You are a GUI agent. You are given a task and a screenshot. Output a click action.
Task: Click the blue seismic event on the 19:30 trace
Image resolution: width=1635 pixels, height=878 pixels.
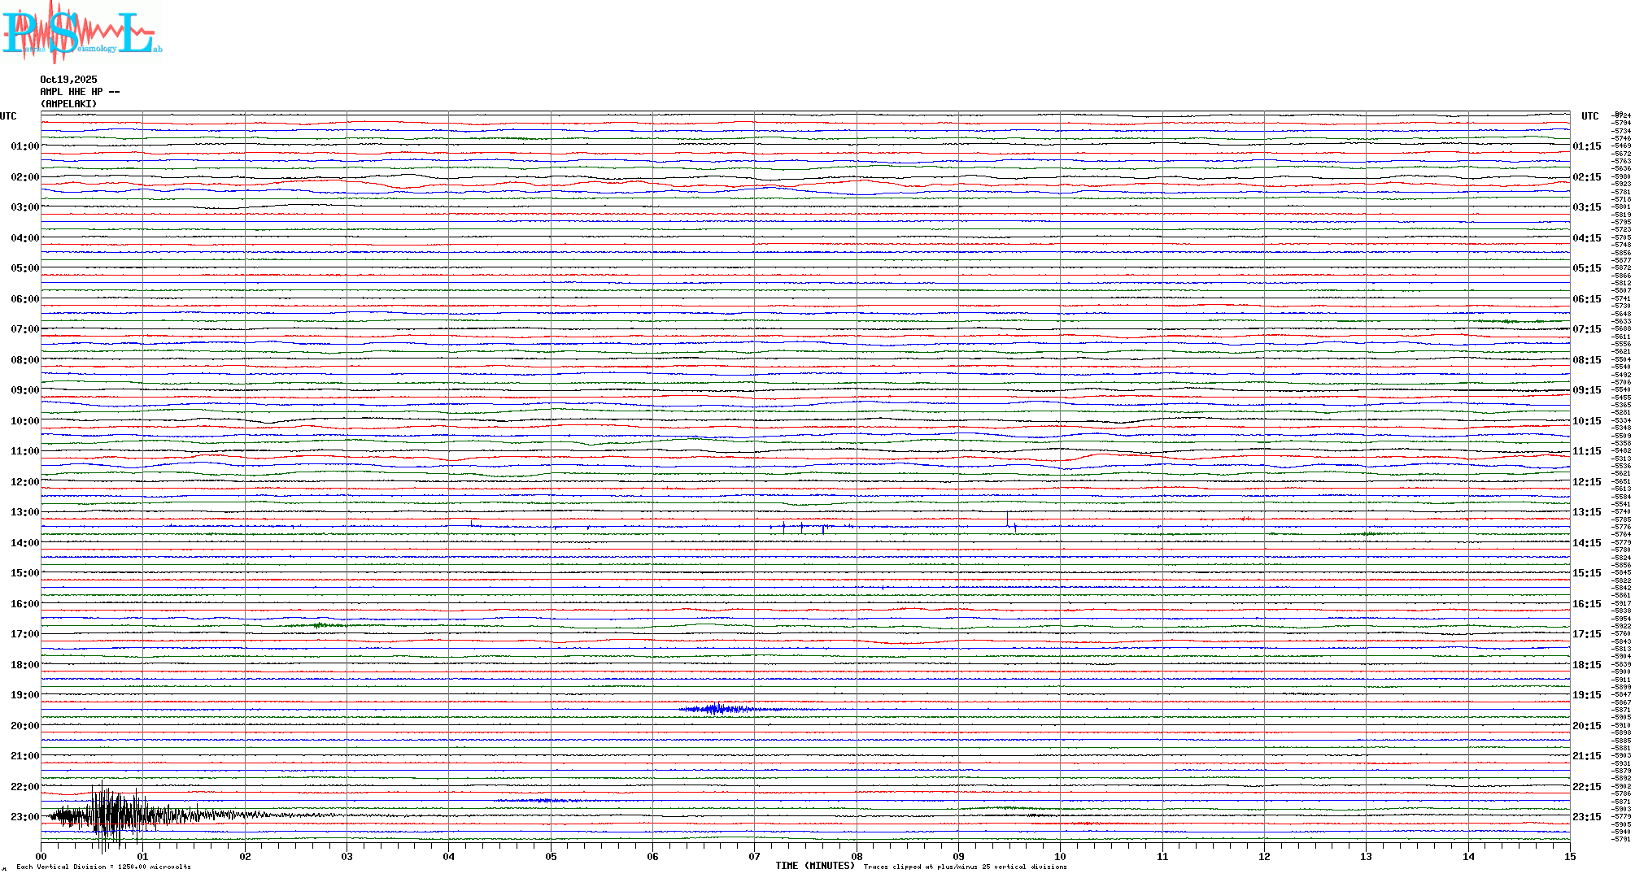(716, 709)
